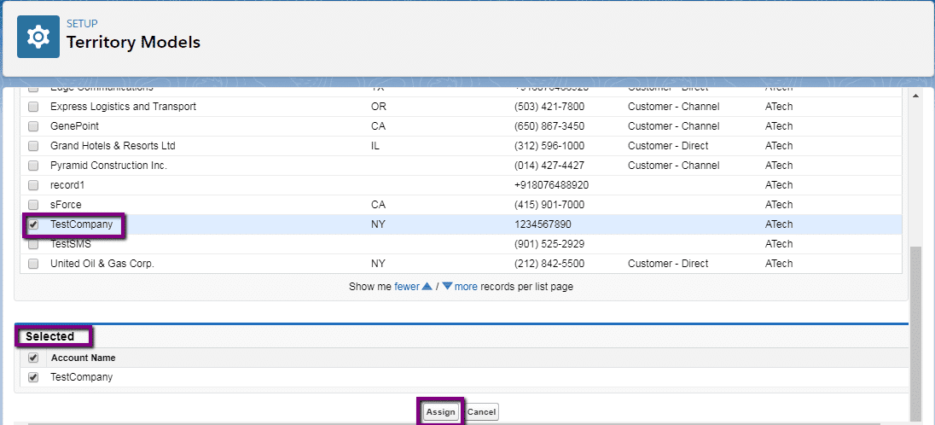
Task: Select Express Logistics and Transport checkbox
Action: (33, 107)
